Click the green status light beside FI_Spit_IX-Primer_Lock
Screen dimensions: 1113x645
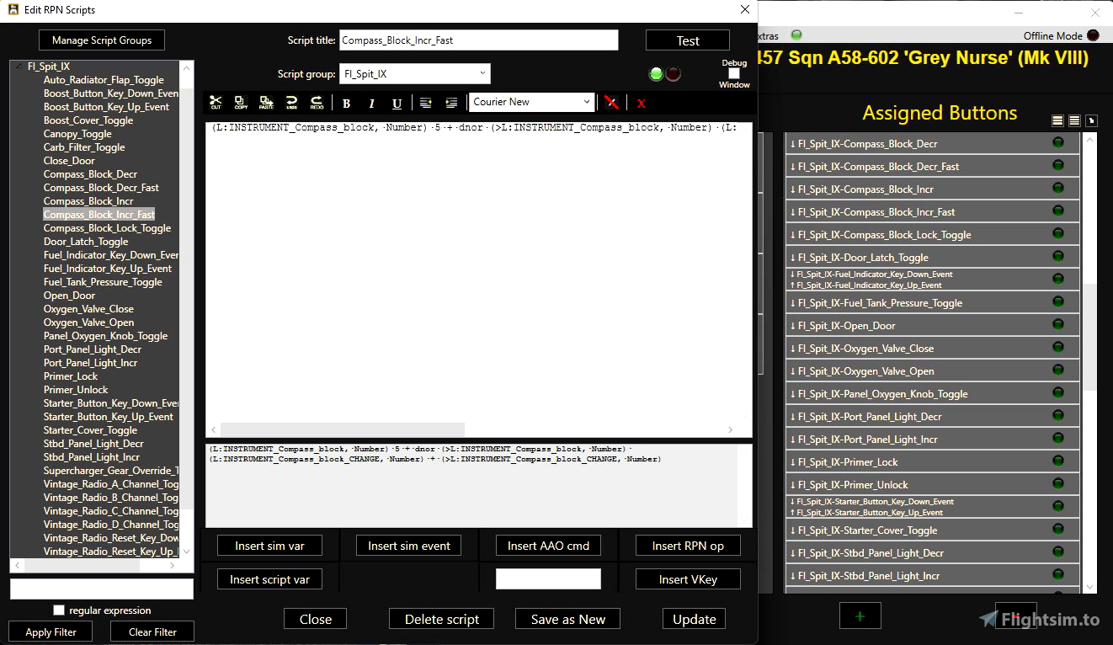1058,461
